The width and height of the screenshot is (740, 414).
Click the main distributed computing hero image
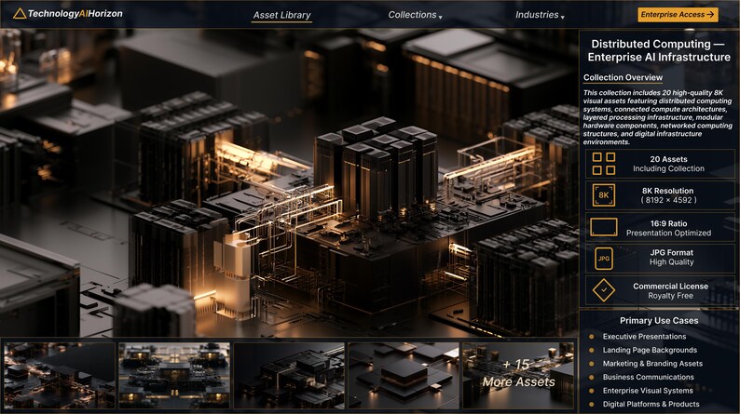(x=289, y=182)
